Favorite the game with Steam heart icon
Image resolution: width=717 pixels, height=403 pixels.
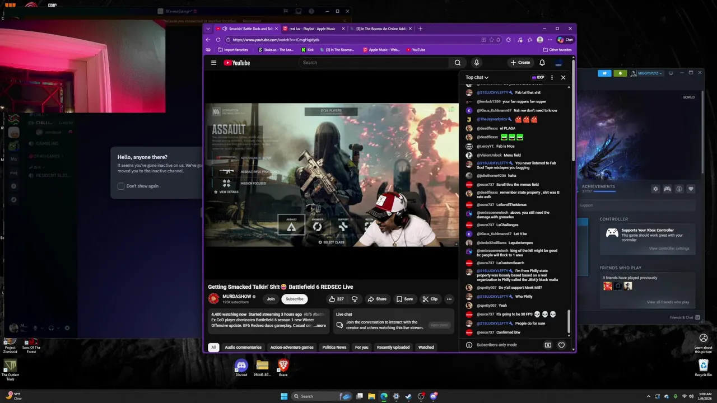coord(691,189)
